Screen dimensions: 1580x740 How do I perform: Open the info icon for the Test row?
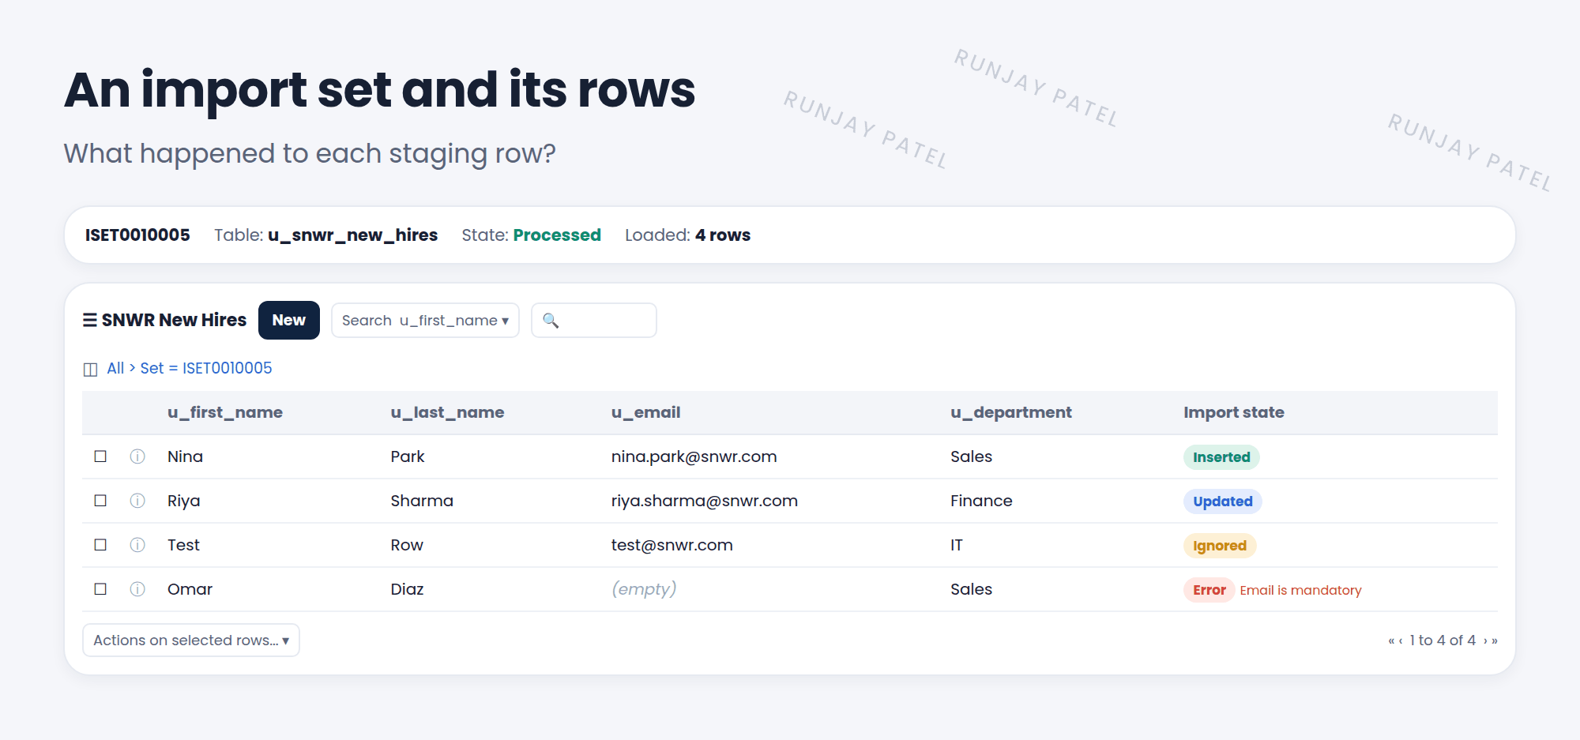137,545
